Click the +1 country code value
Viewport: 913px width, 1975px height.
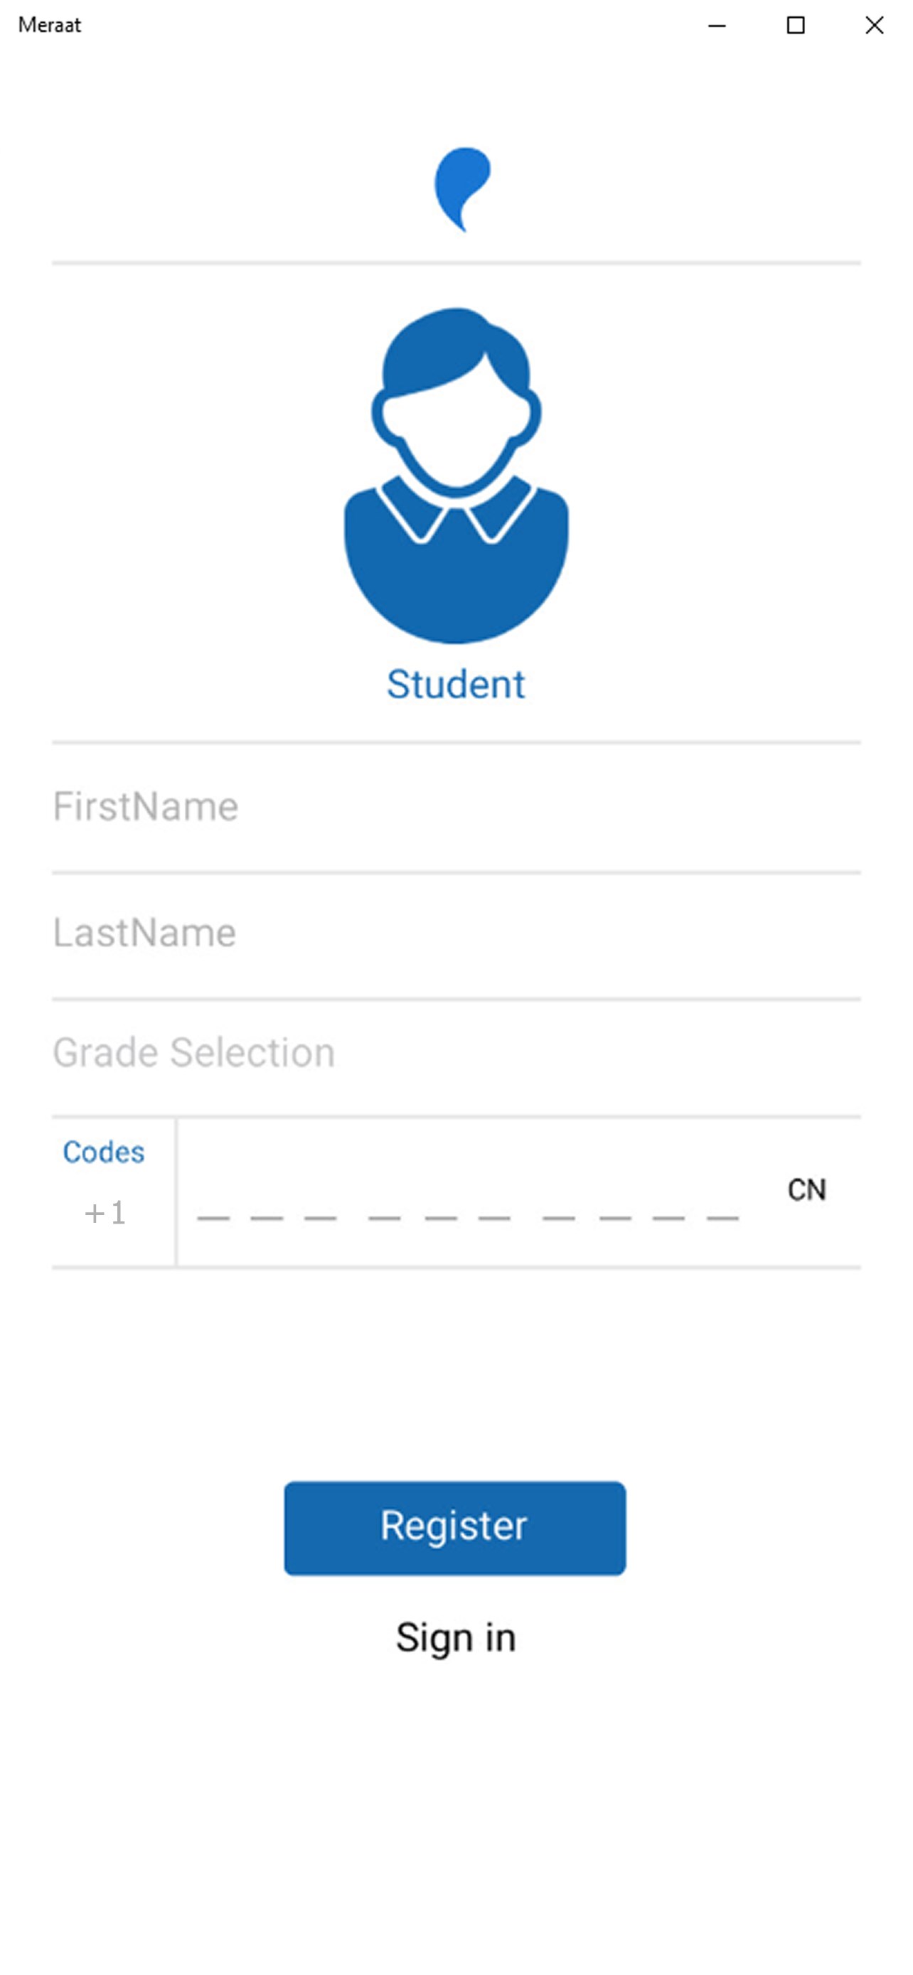(105, 1213)
